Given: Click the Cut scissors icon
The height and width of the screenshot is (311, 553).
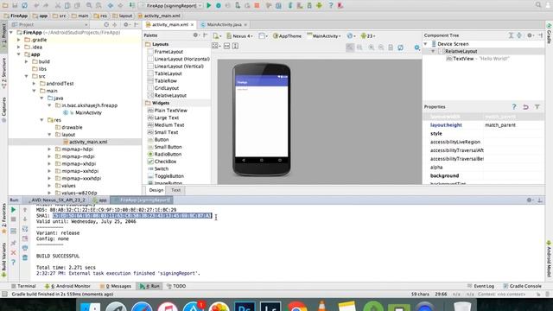Looking at the screenshot, I should (58, 6).
